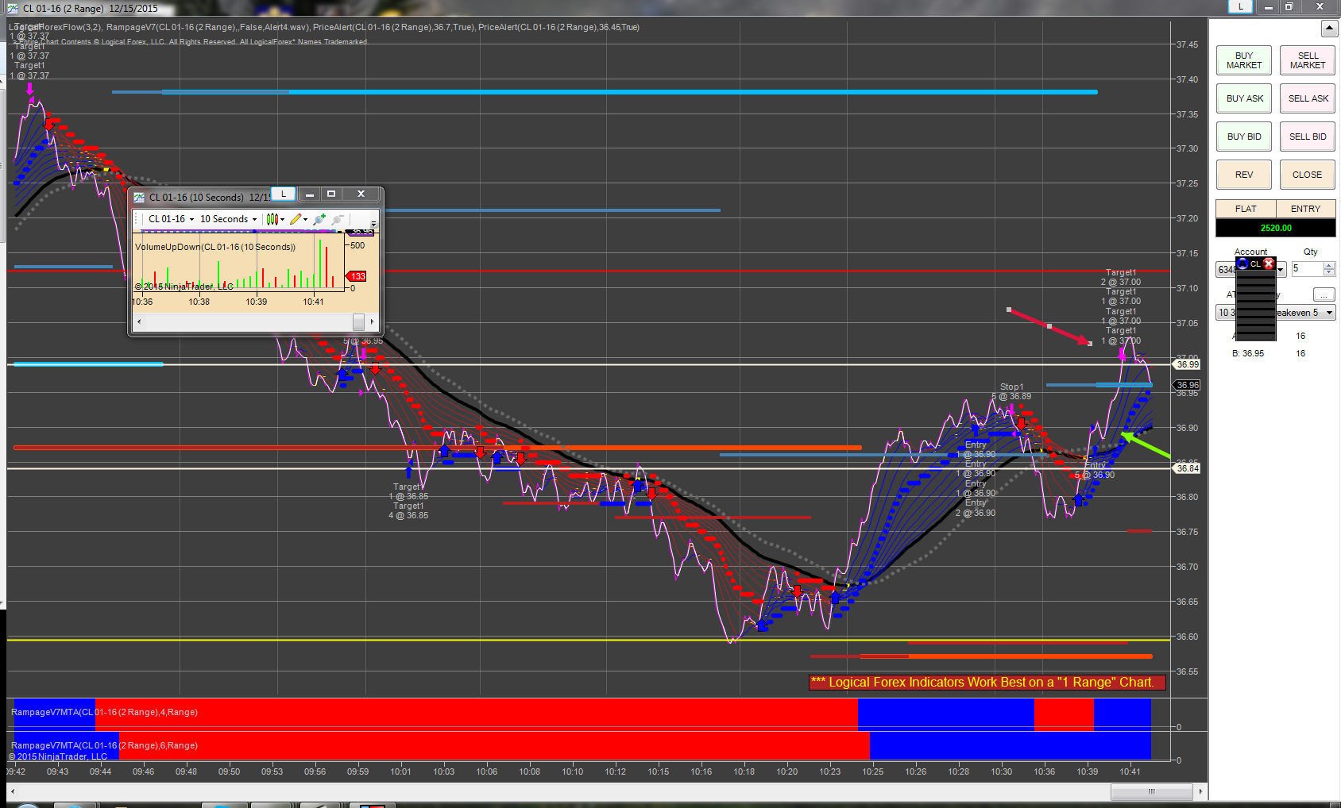This screenshot has width=1341, height=808.
Task: Open the ATM strategy dropdown
Action: [x=1329, y=313]
